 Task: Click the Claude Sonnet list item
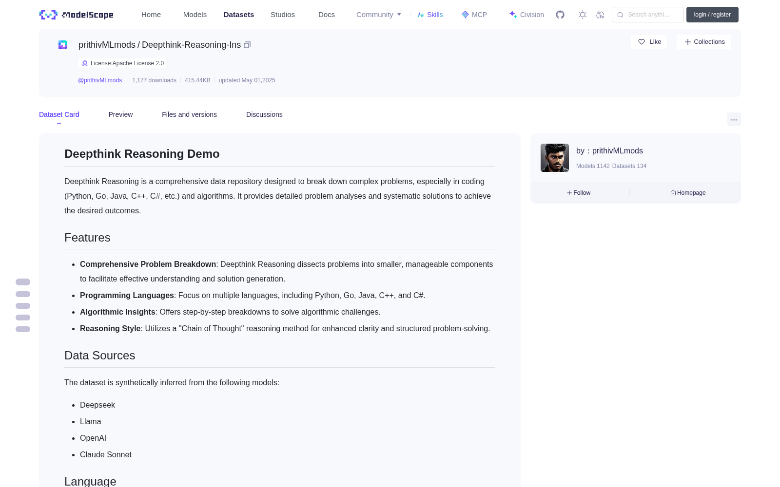pos(106,454)
